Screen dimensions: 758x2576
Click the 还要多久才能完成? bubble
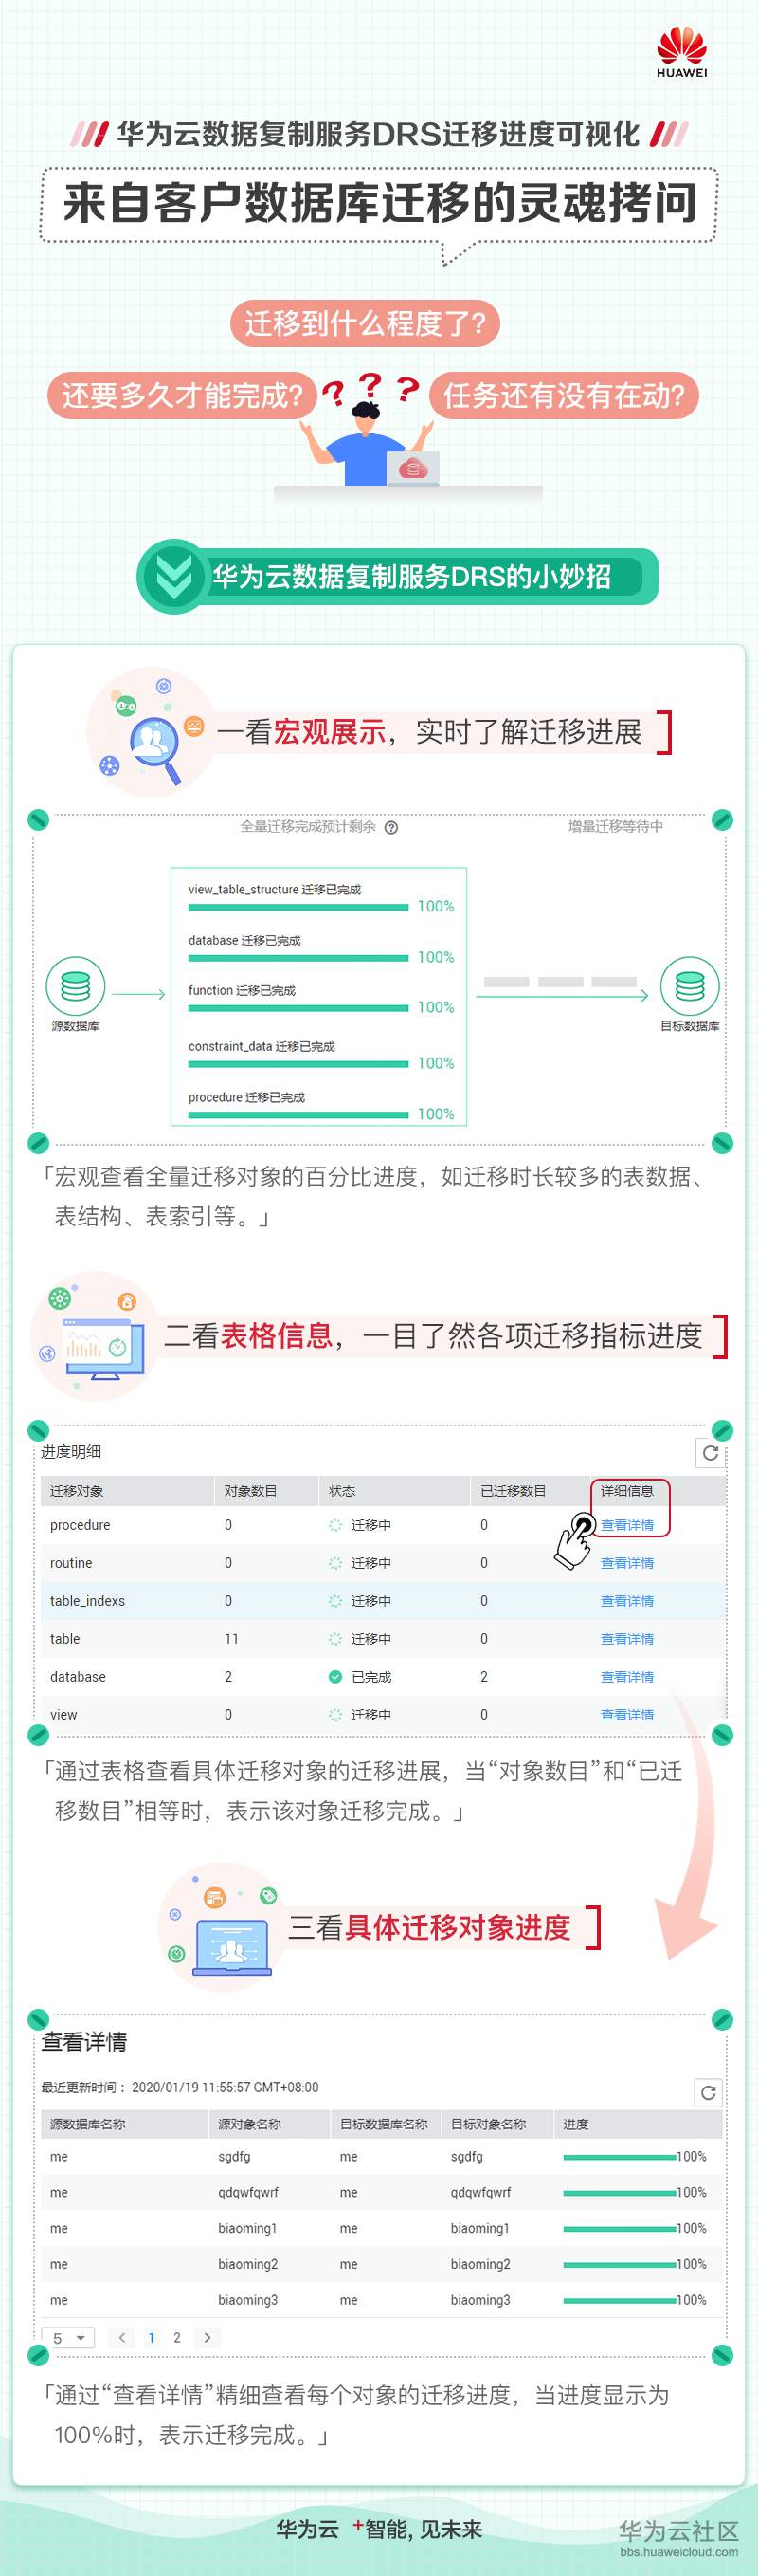(182, 396)
